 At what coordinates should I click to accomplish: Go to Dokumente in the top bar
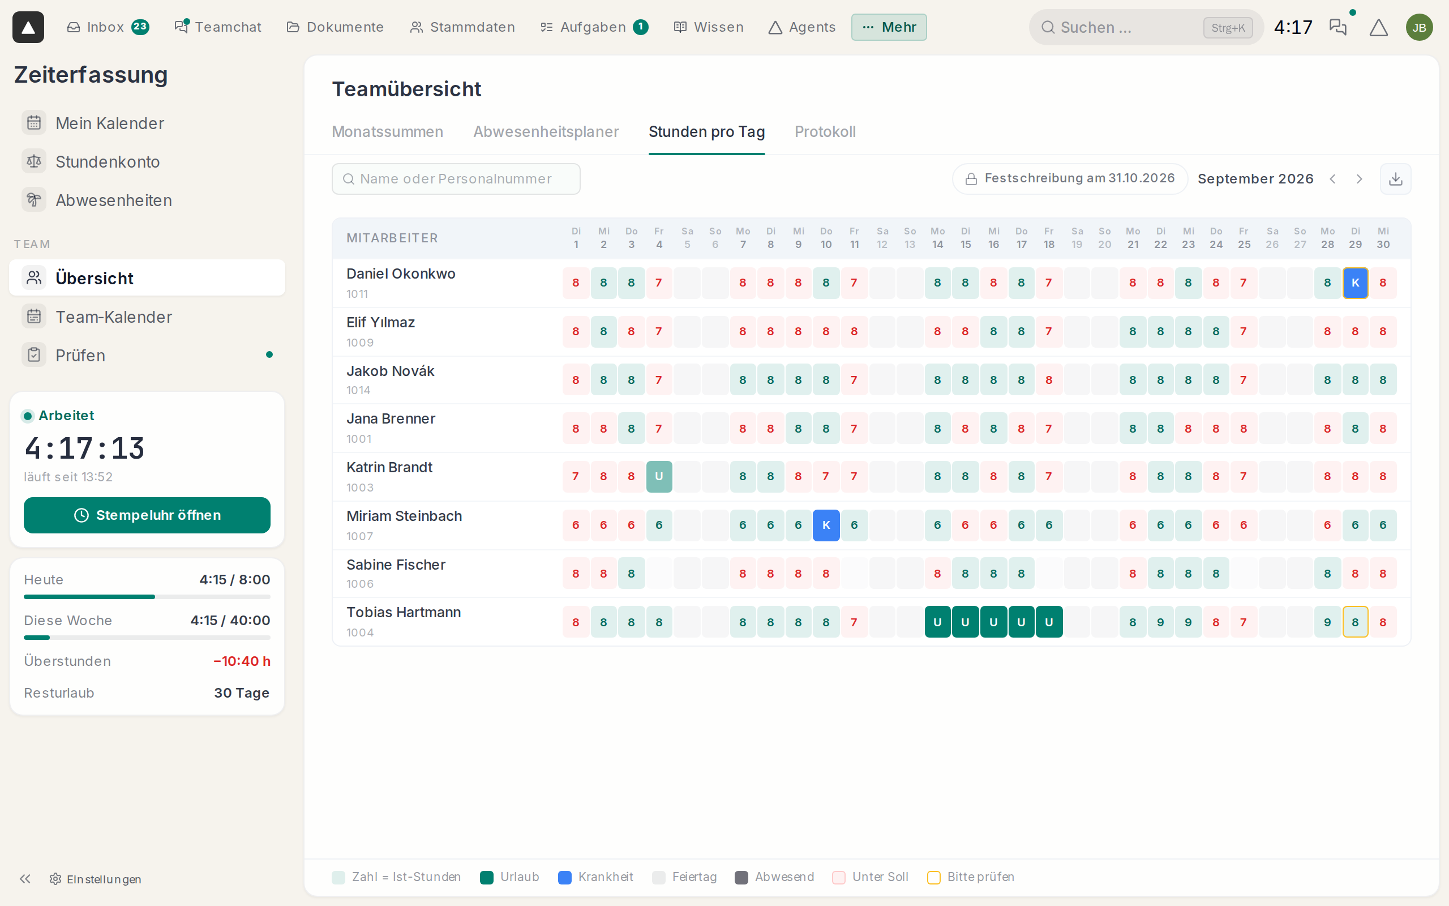click(x=335, y=27)
